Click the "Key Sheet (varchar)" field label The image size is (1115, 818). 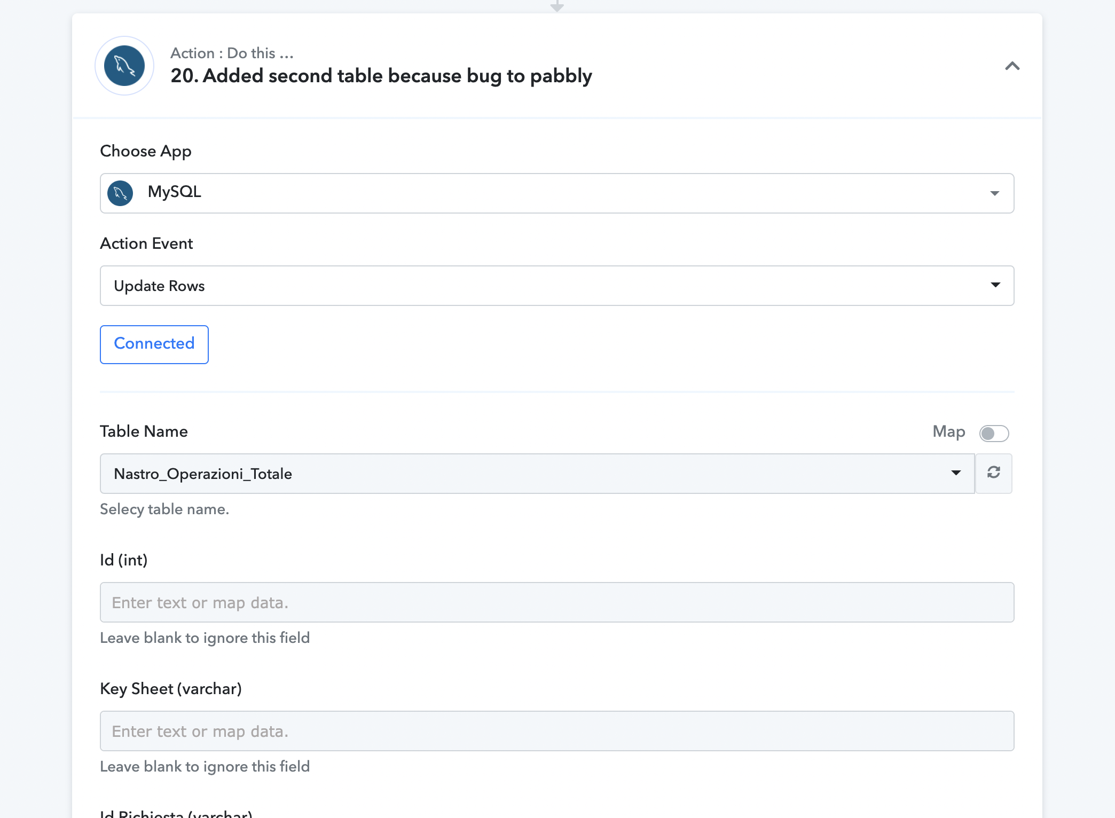[x=171, y=689]
